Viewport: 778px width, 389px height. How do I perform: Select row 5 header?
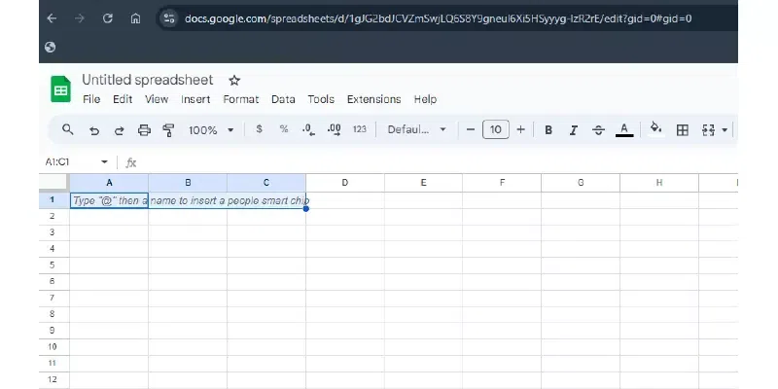coord(54,265)
